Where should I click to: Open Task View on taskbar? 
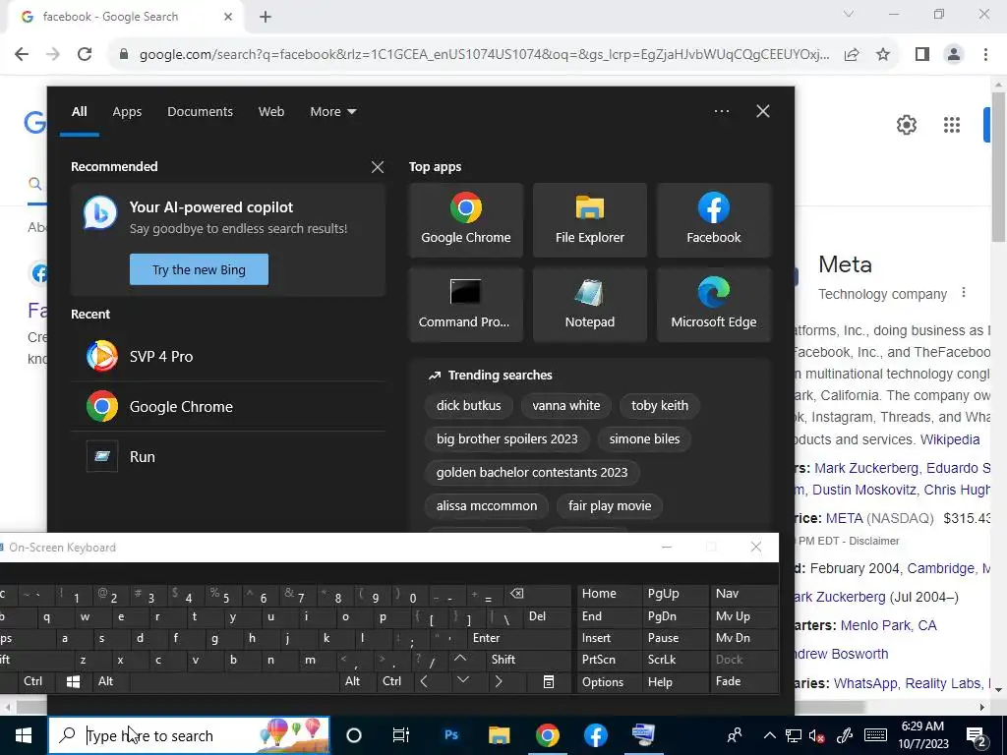tap(401, 735)
